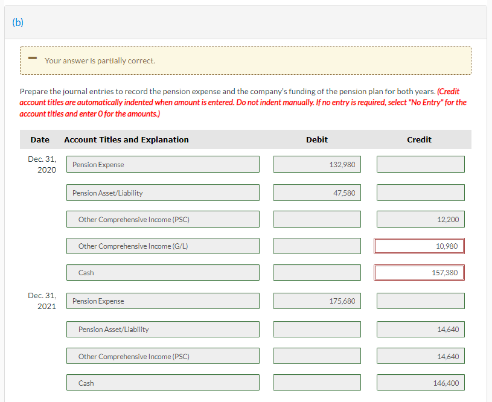Click the debit field showing 175,680
Image resolution: width=492 pixels, height=402 pixels.
pyautogui.click(x=317, y=301)
